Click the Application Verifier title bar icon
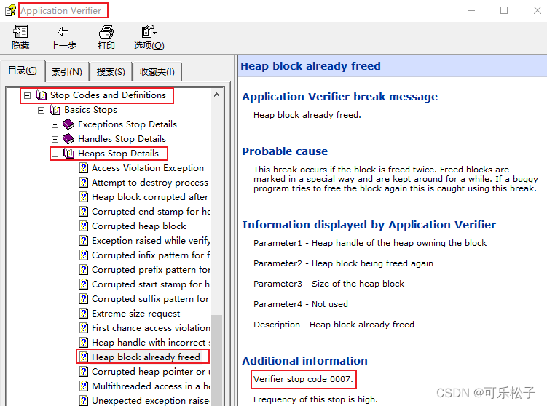 10,10
